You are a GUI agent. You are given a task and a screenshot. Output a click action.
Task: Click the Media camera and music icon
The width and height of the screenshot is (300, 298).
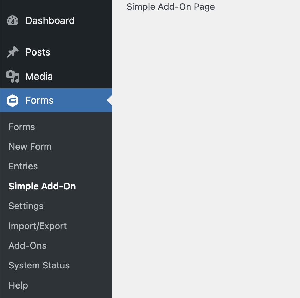[13, 76]
